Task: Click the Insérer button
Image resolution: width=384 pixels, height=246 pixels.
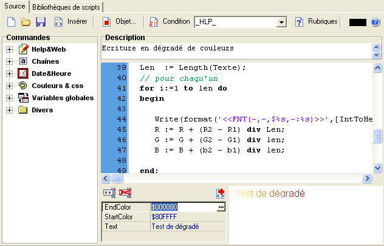Action: pos(70,22)
